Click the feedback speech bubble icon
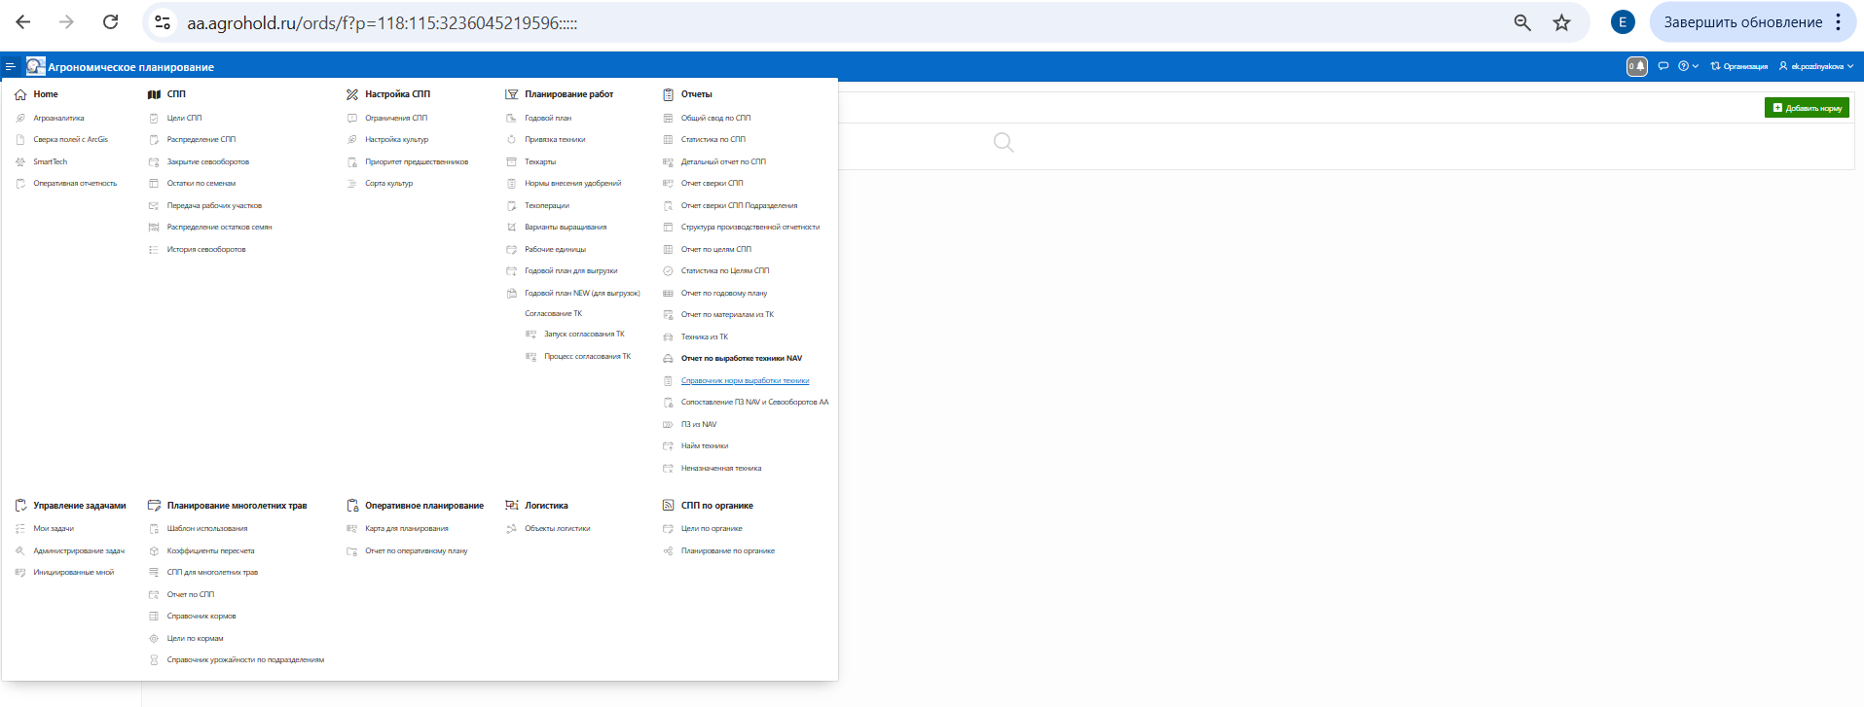Viewport: 1864px width, 707px height. pyautogui.click(x=1663, y=66)
